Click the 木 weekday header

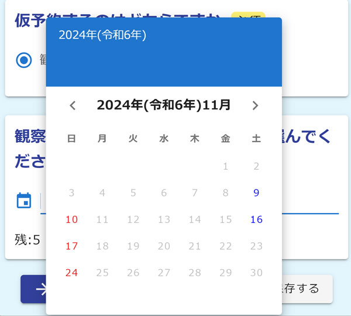[x=195, y=139]
